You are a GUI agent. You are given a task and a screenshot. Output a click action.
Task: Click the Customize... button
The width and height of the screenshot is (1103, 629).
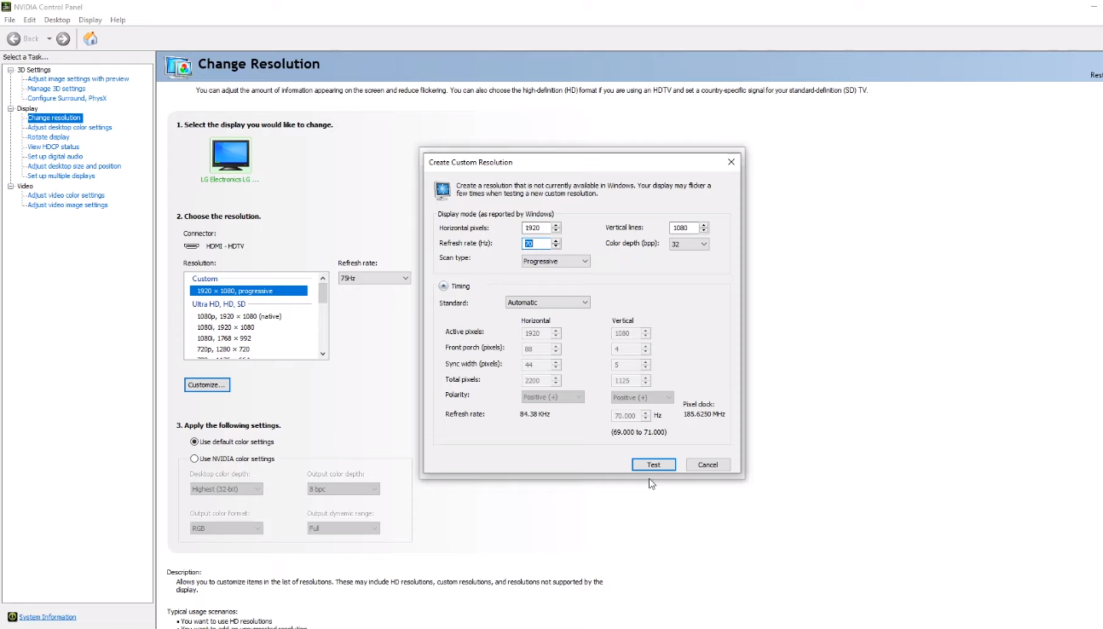point(207,385)
